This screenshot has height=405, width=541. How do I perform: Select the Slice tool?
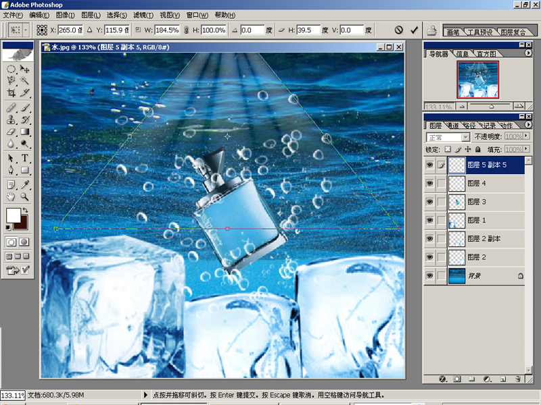pyautogui.click(x=24, y=92)
